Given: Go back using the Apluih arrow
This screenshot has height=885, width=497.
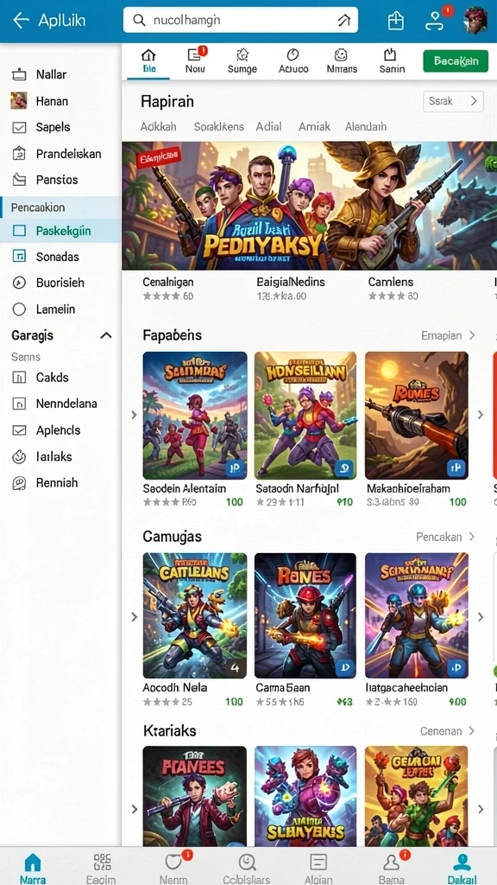Looking at the screenshot, I should (x=21, y=21).
